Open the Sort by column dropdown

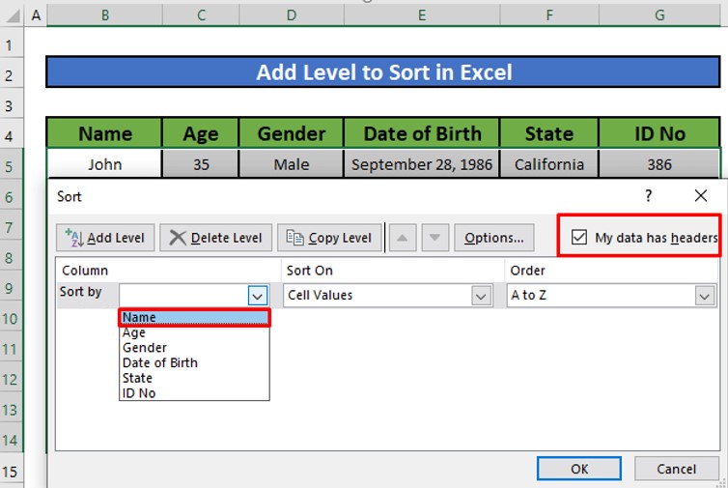(x=258, y=296)
